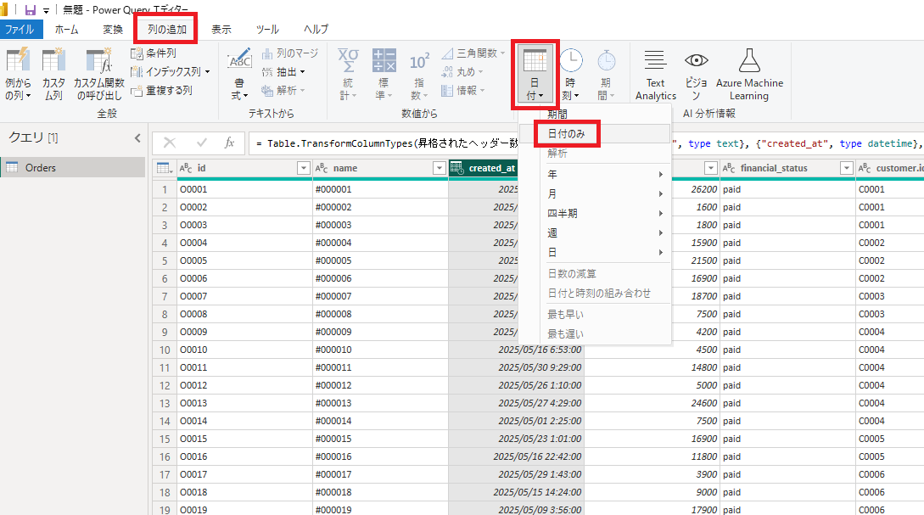Open the 書式 (Format) text tool
924x515 pixels.
(x=239, y=75)
